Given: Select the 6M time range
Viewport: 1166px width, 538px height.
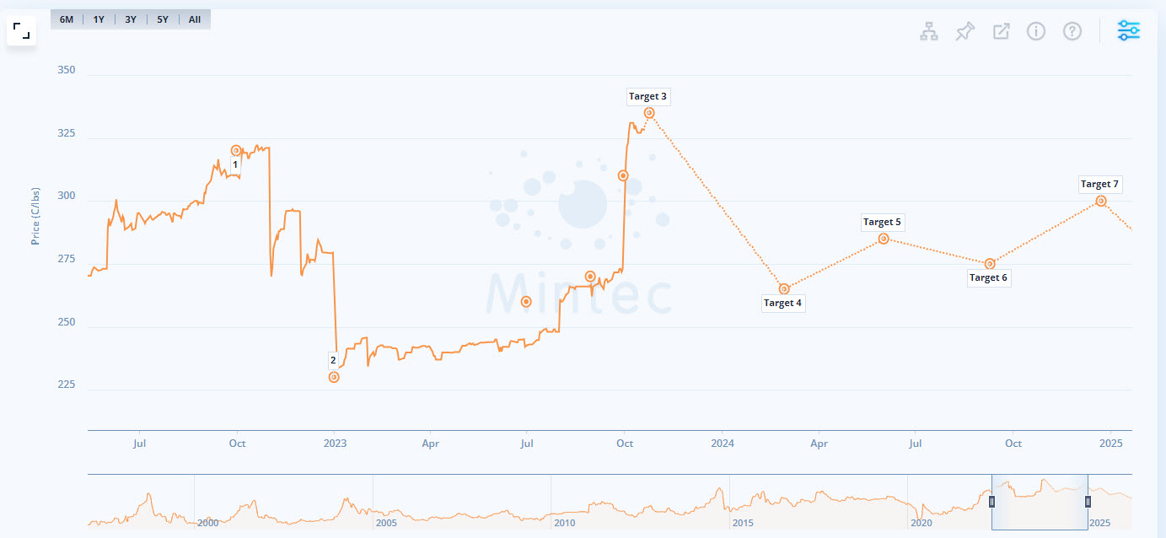Looking at the screenshot, I should [67, 19].
